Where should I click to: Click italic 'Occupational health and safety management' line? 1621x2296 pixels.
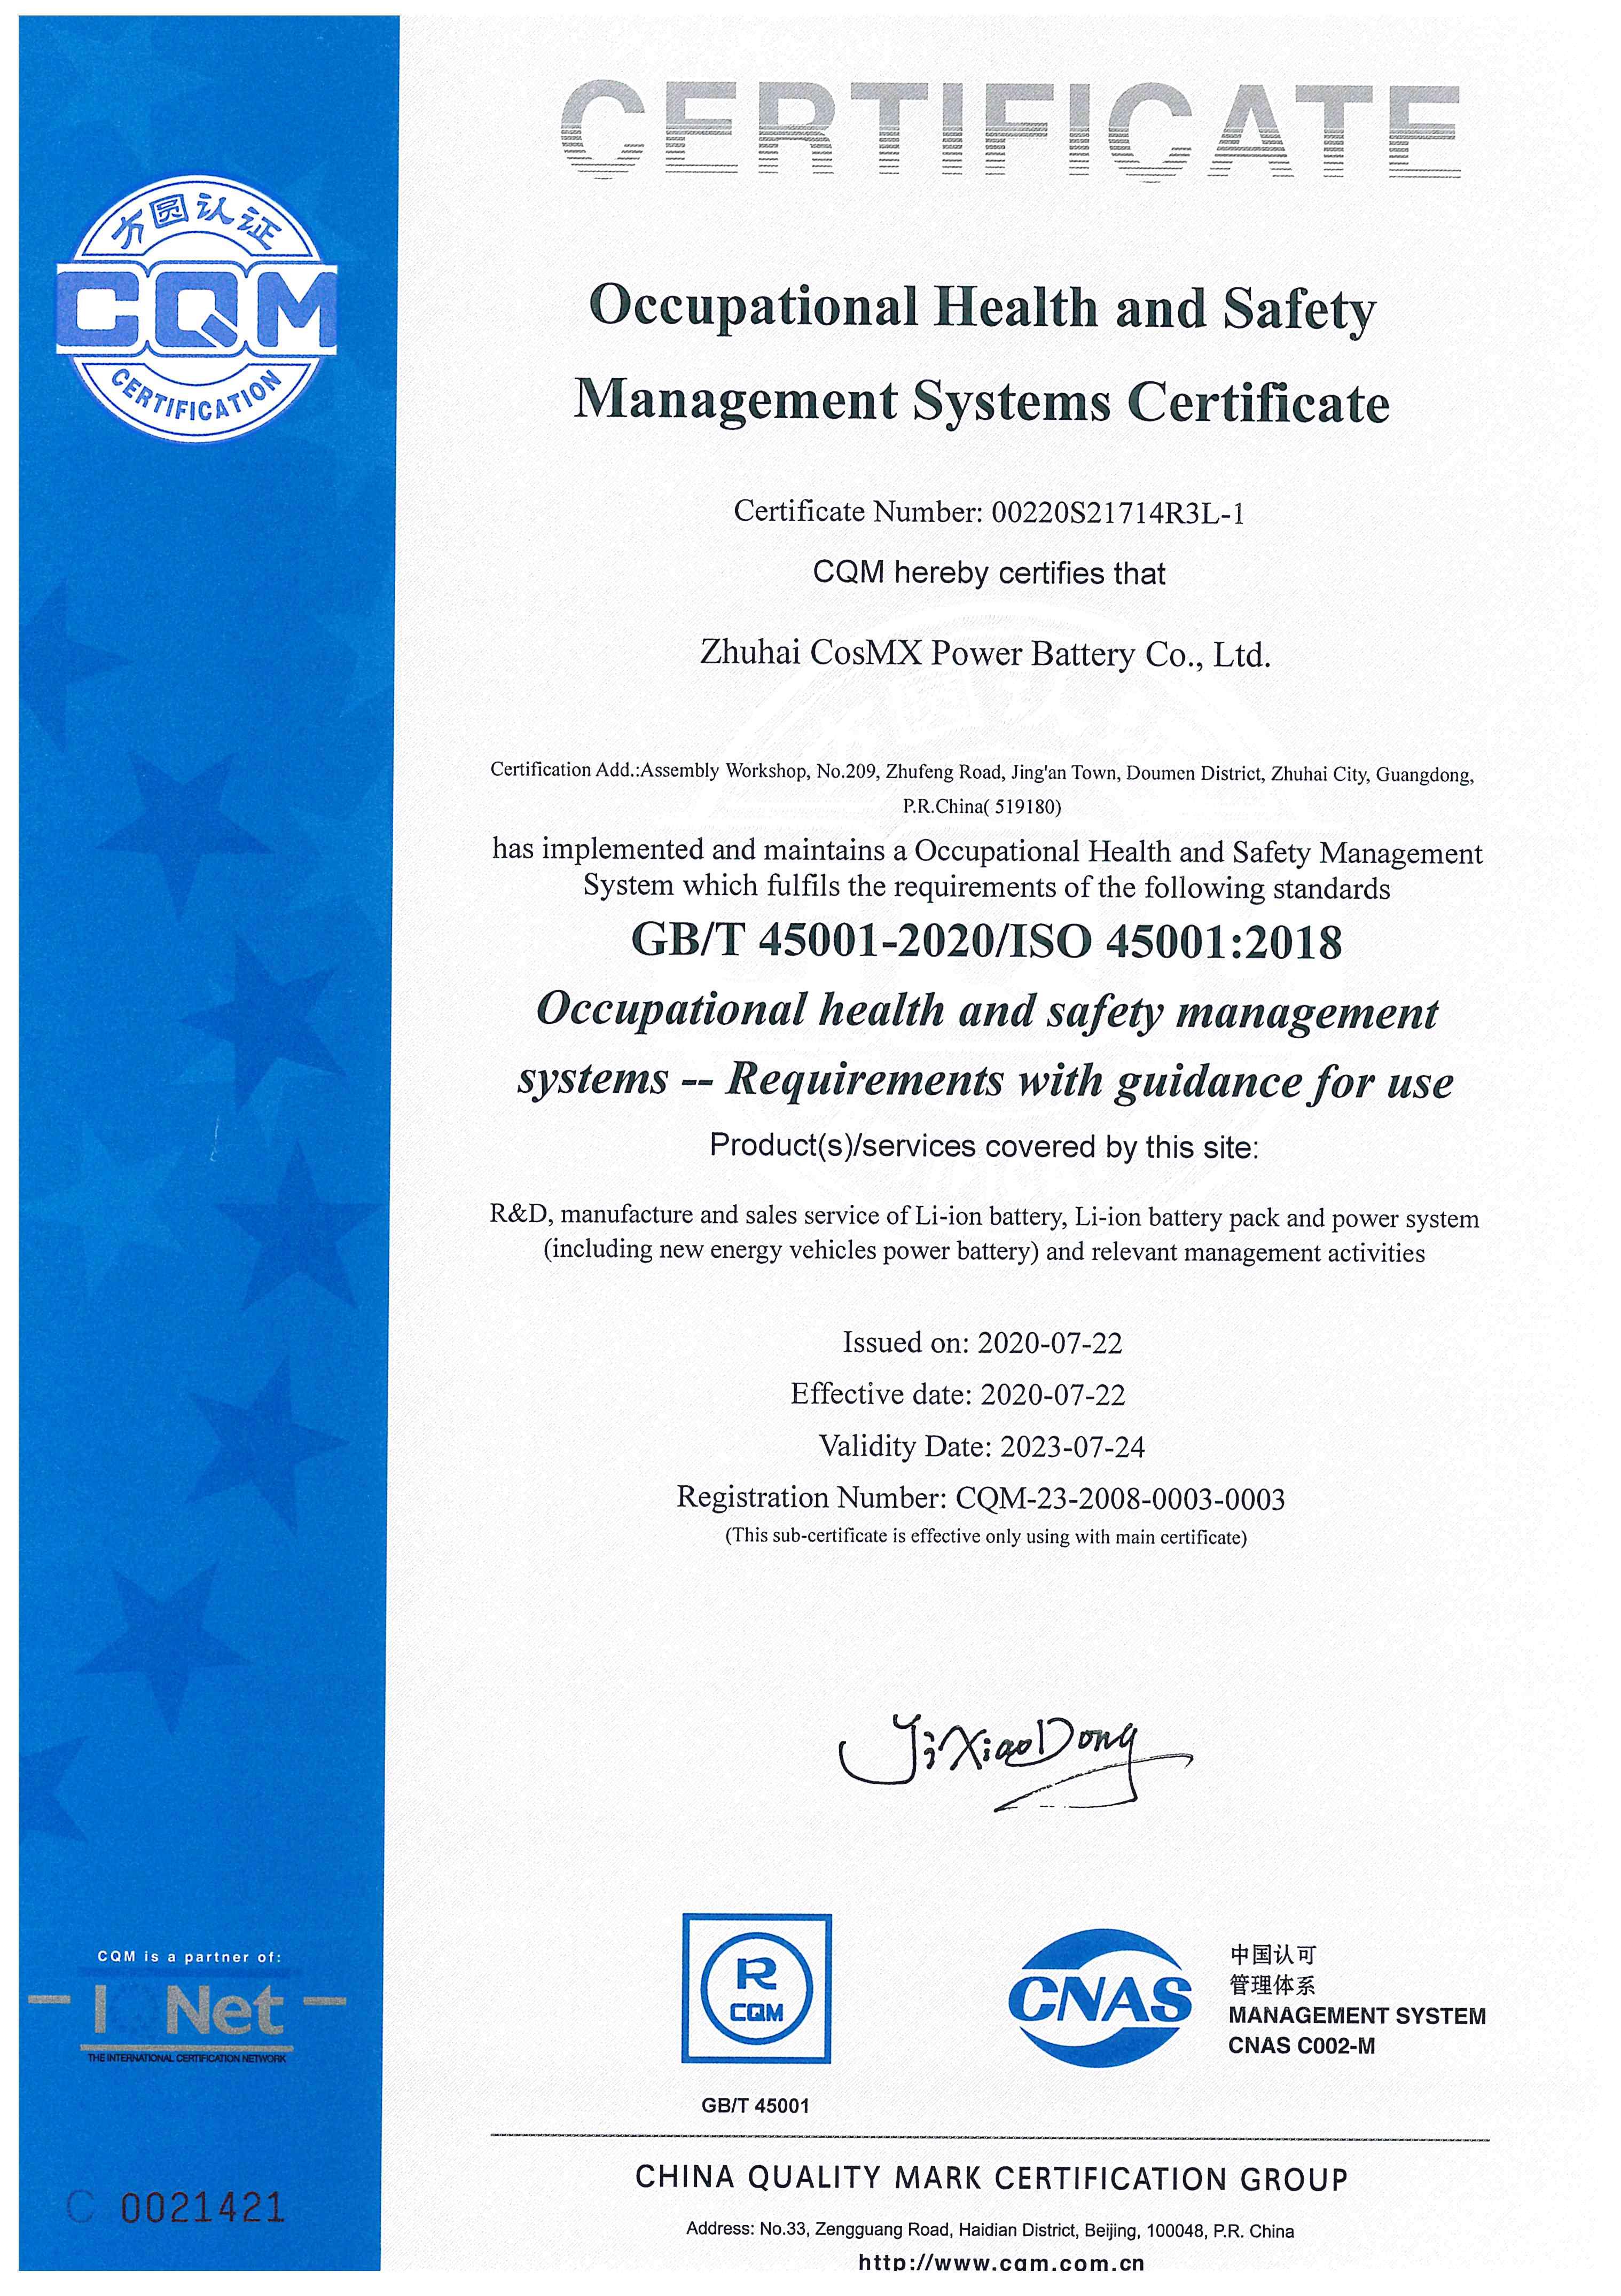pyautogui.click(x=987, y=1013)
